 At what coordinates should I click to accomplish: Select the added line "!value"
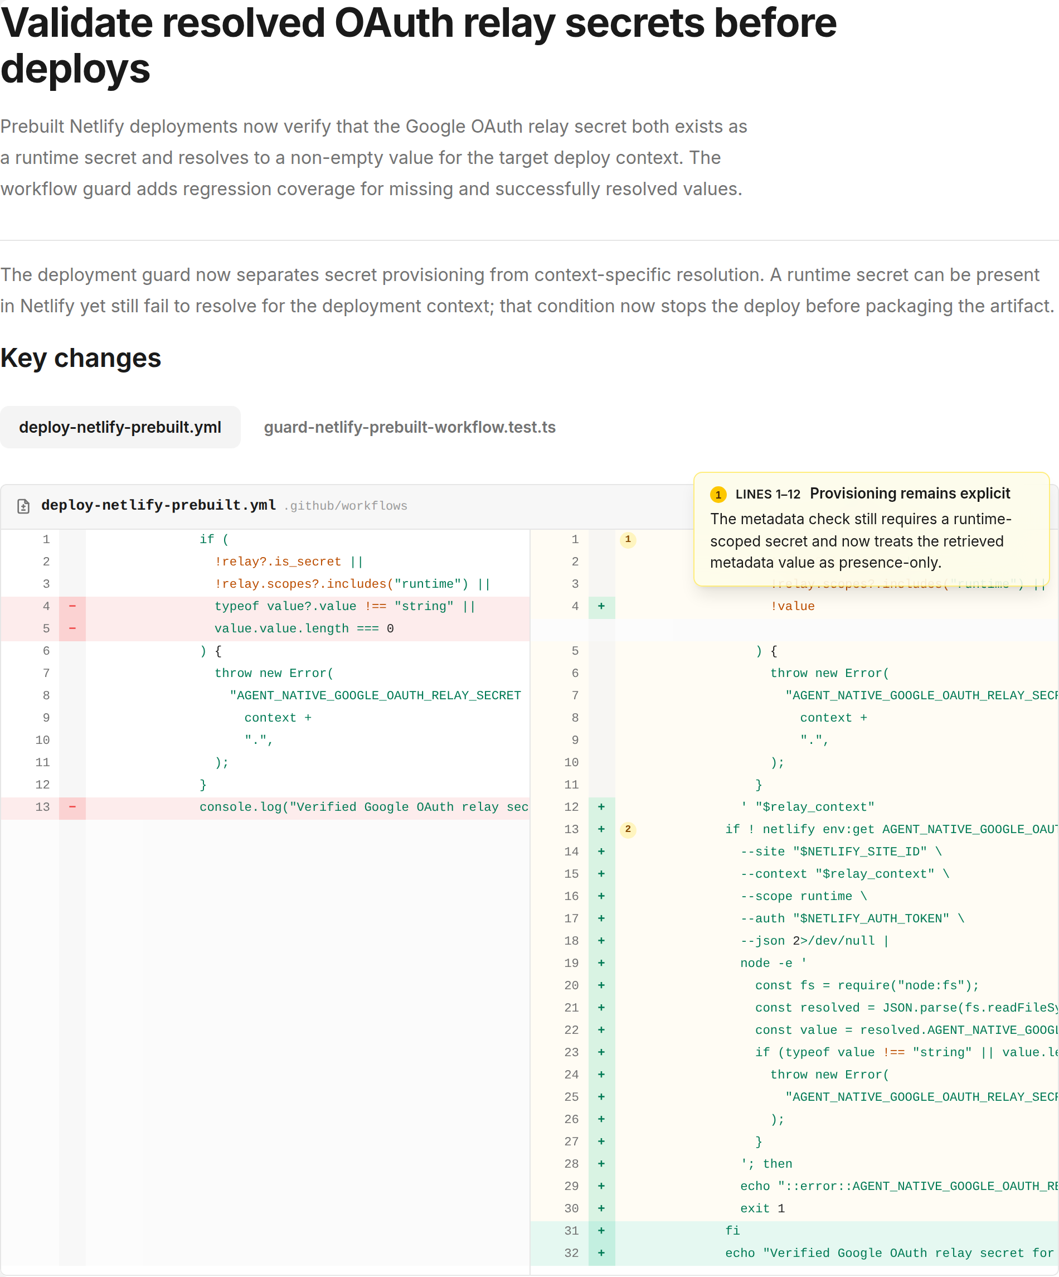click(795, 606)
